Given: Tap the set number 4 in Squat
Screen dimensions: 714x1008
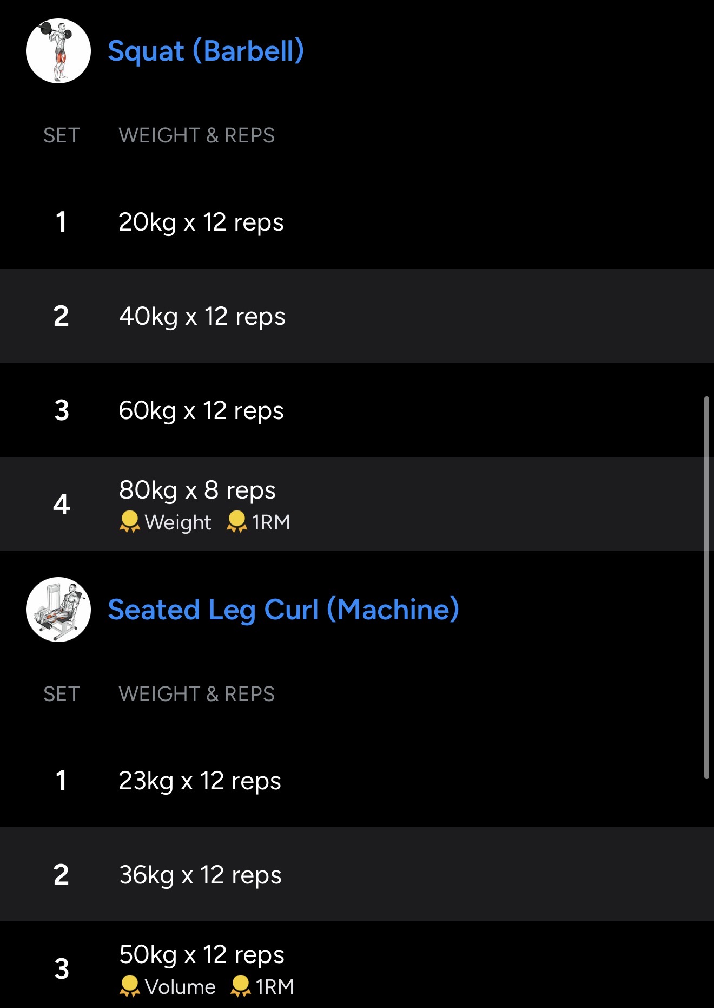Looking at the screenshot, I should point(62,505).
